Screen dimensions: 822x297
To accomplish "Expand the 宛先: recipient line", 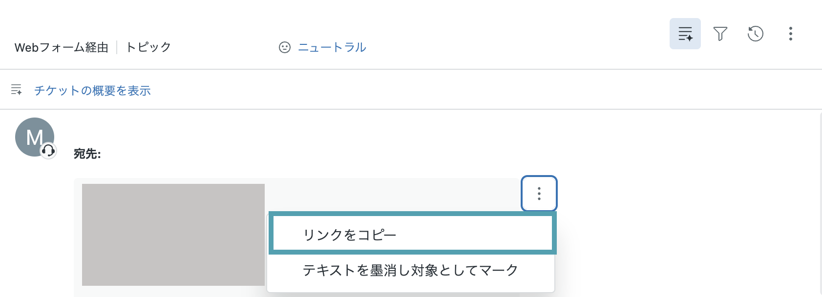I will pyautogui.click(x=87, y=154).
